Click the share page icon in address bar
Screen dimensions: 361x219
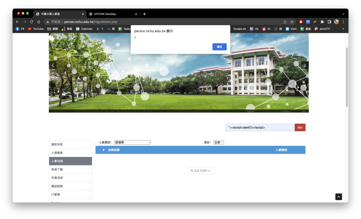point(285,22)
